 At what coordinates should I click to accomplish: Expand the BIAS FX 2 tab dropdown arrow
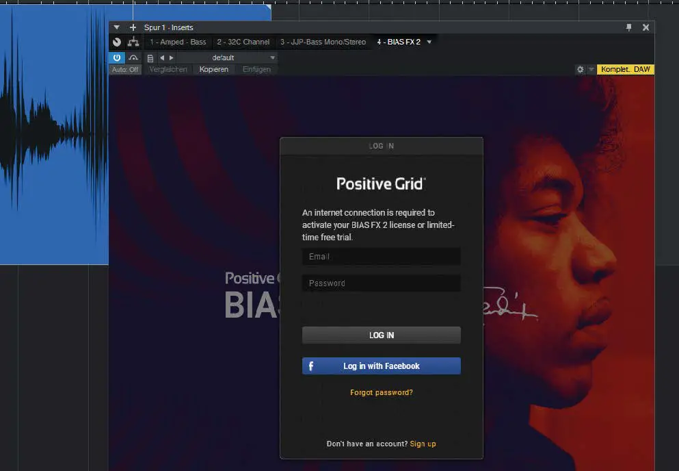429,42
